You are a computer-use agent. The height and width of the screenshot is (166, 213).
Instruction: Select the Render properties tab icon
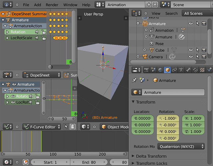click(146, 70)
